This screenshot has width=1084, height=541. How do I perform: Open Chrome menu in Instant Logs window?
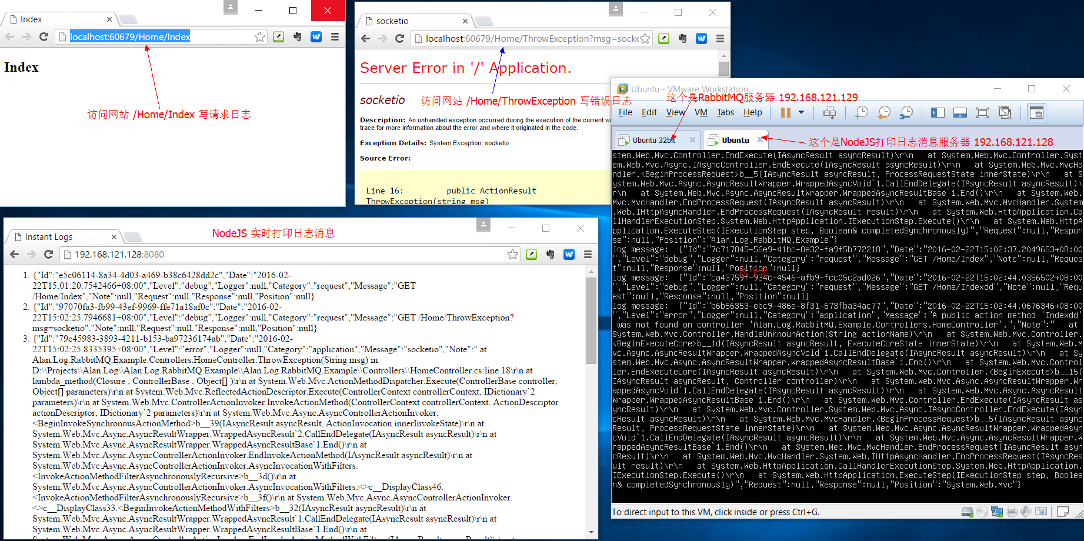(x=588, y=254)
